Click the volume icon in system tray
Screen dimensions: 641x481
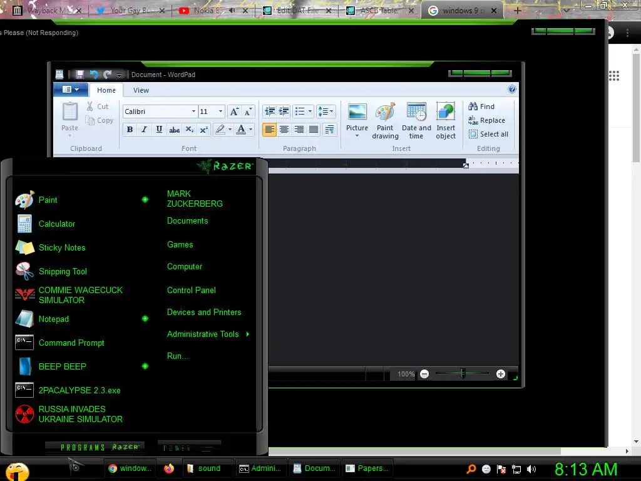coord(531,469)
